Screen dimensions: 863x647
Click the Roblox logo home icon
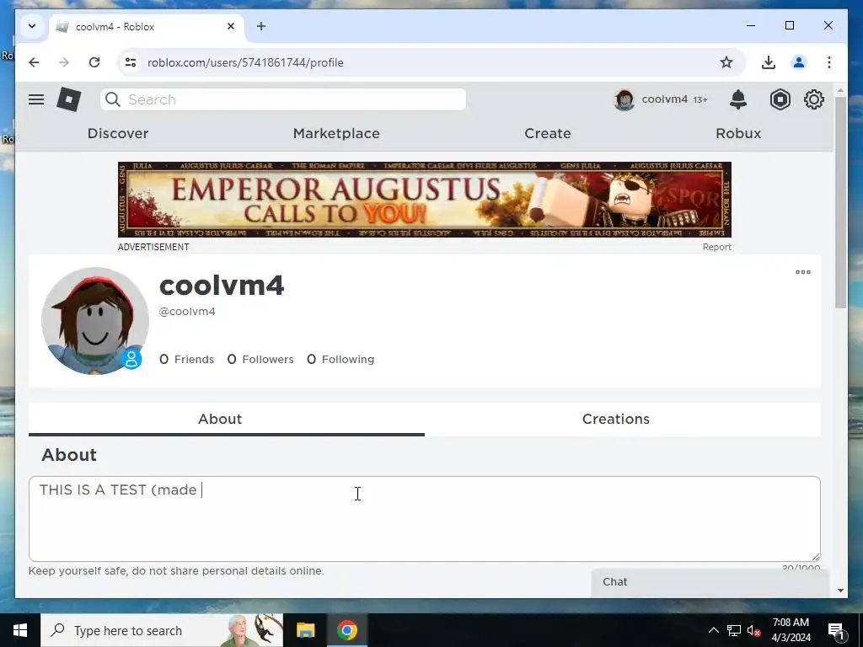[69, 99]
